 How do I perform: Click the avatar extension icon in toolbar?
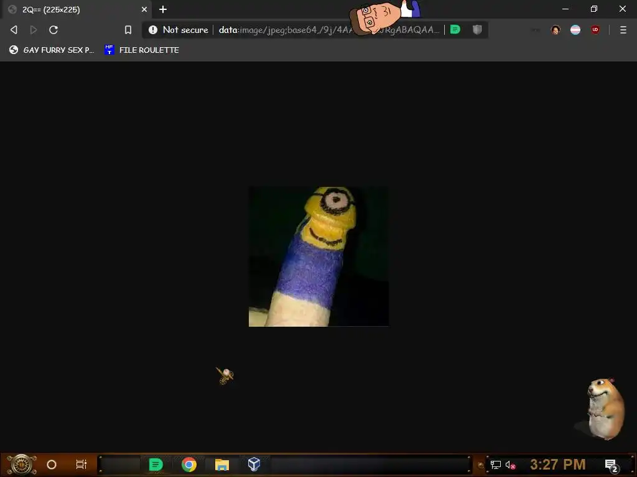pos(556,30)
